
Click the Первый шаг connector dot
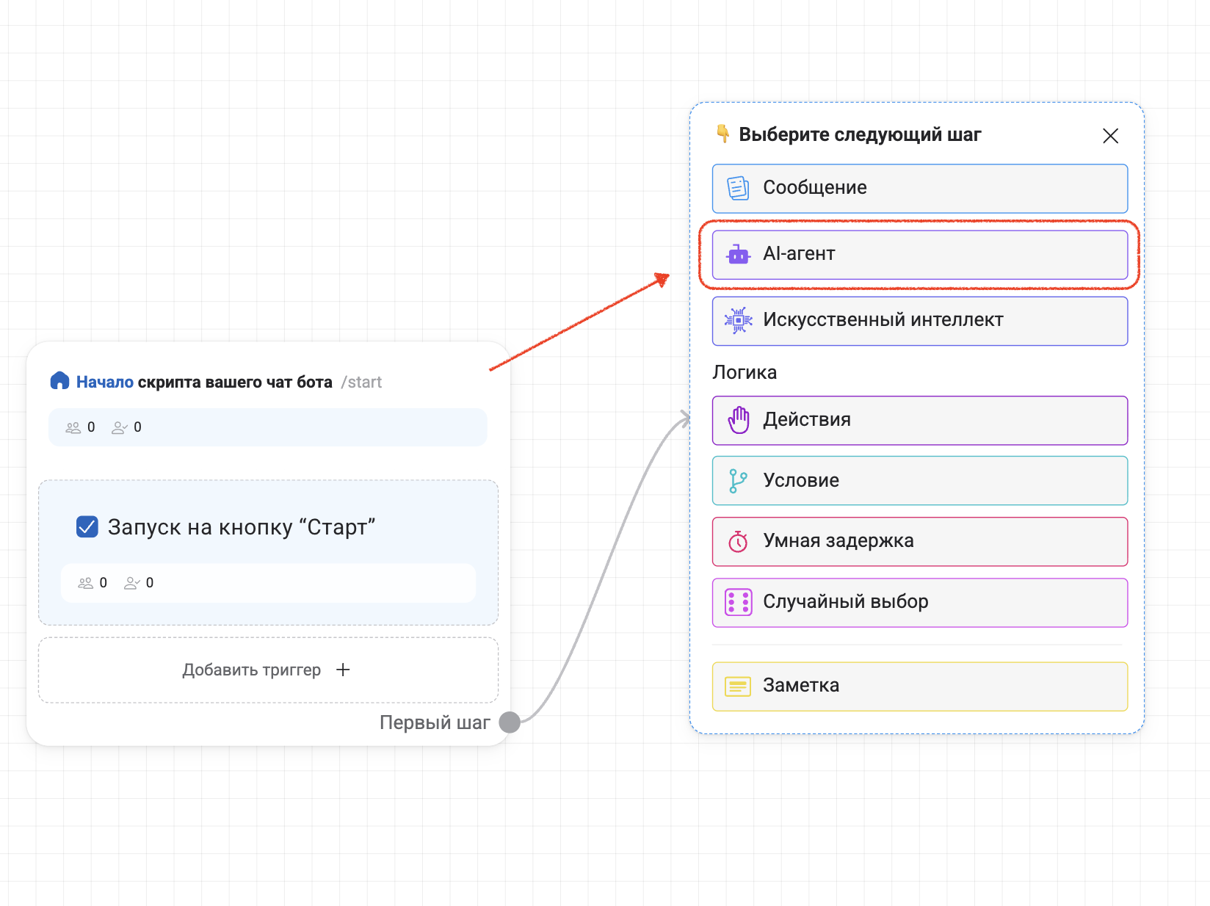point(510,722)
